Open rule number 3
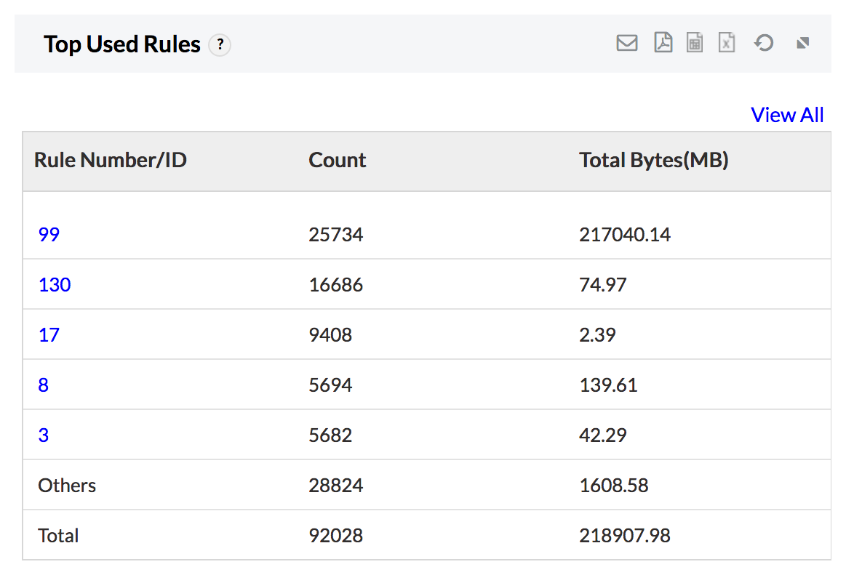The width and height of the screenshot is (846, 583). coord(44,435)
